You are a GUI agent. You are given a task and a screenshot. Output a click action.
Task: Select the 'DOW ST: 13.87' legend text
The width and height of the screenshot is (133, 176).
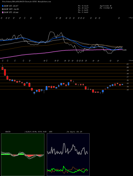pos(11,6)
